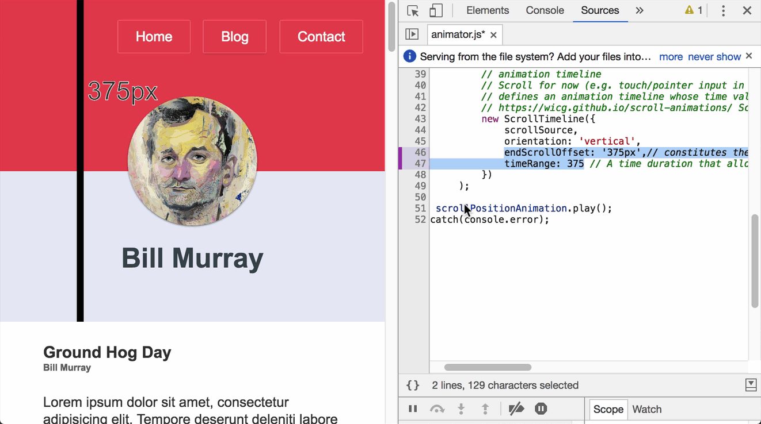
Task: Click the catch(console.error) code line
Action: coord(489,219)
